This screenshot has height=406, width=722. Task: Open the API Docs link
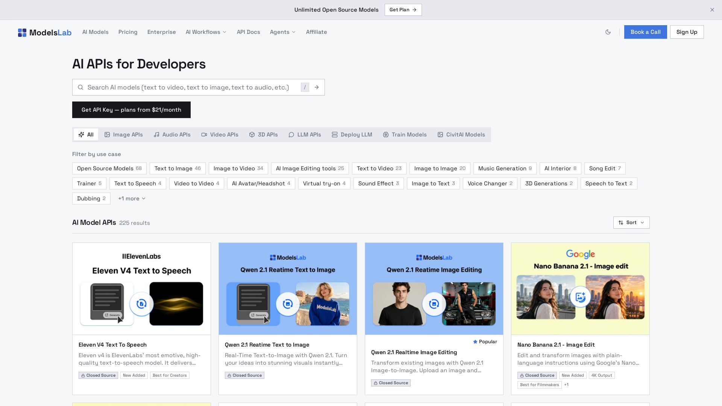[249, 32]
